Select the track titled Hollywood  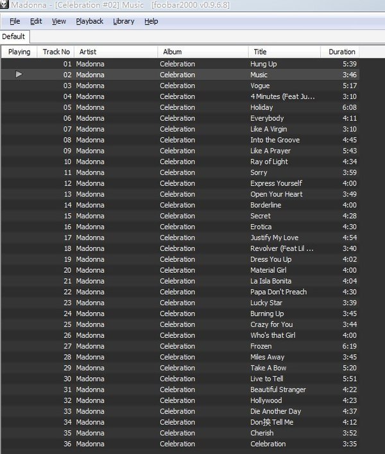coord(180,401)
